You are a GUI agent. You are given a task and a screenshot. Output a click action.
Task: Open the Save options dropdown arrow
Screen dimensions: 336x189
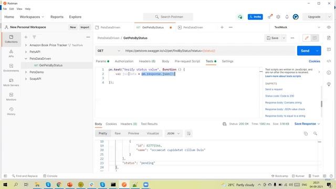tap(283, 38)
